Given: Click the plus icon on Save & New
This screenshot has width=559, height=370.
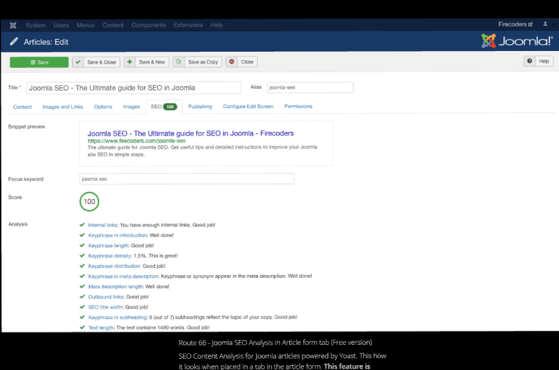Looking at the screenshot, I should [130, 62].
